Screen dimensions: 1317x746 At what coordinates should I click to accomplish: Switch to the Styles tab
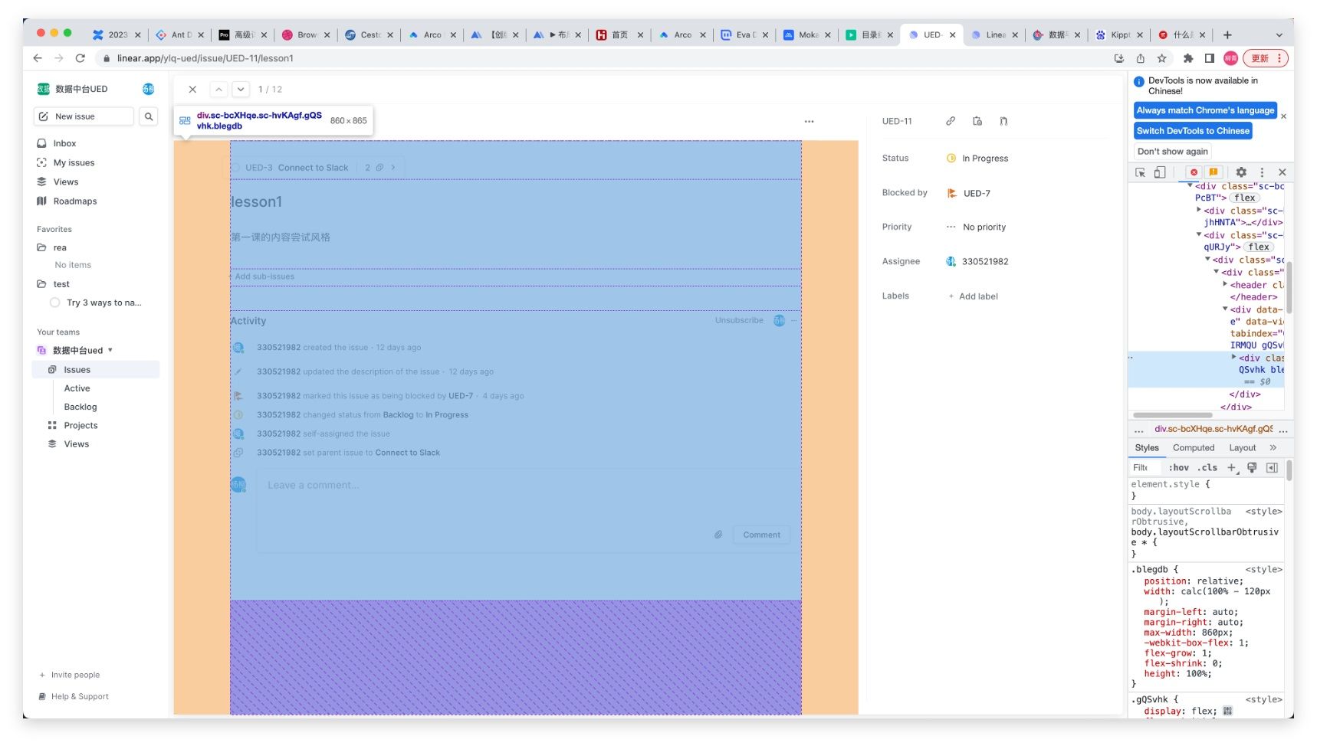click(x=1147, y=447)
